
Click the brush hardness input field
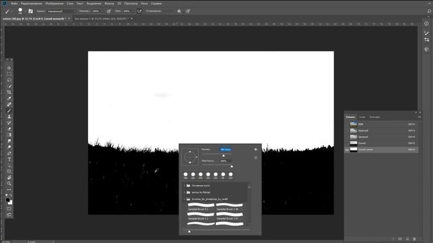[225, 161]
